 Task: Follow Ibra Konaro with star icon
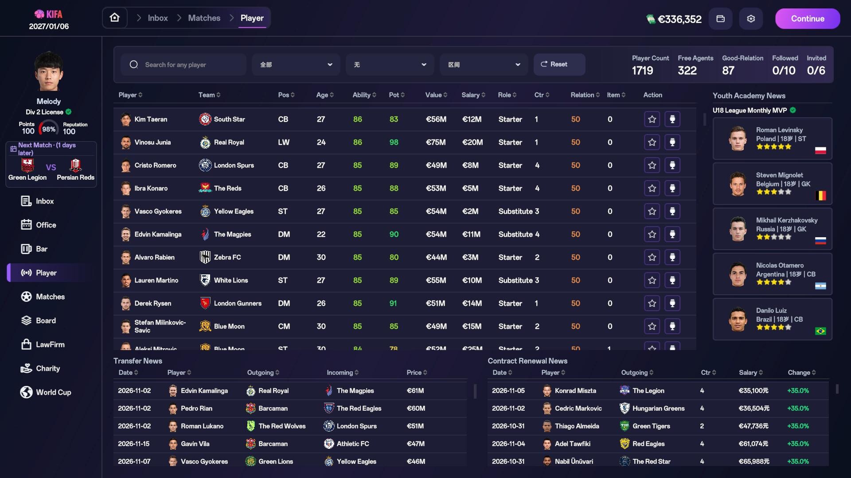pyautogui.click(x=652, y=188)
